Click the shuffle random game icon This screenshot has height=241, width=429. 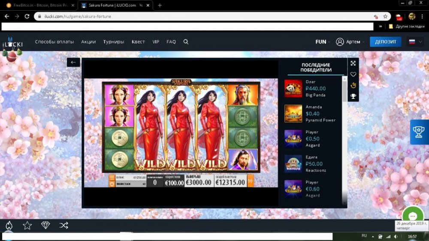[x=64, y=225]
